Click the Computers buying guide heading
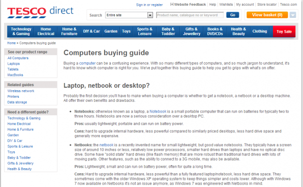Image resolution: width=303 pixels, height=187 pixels. coord(106,52)
